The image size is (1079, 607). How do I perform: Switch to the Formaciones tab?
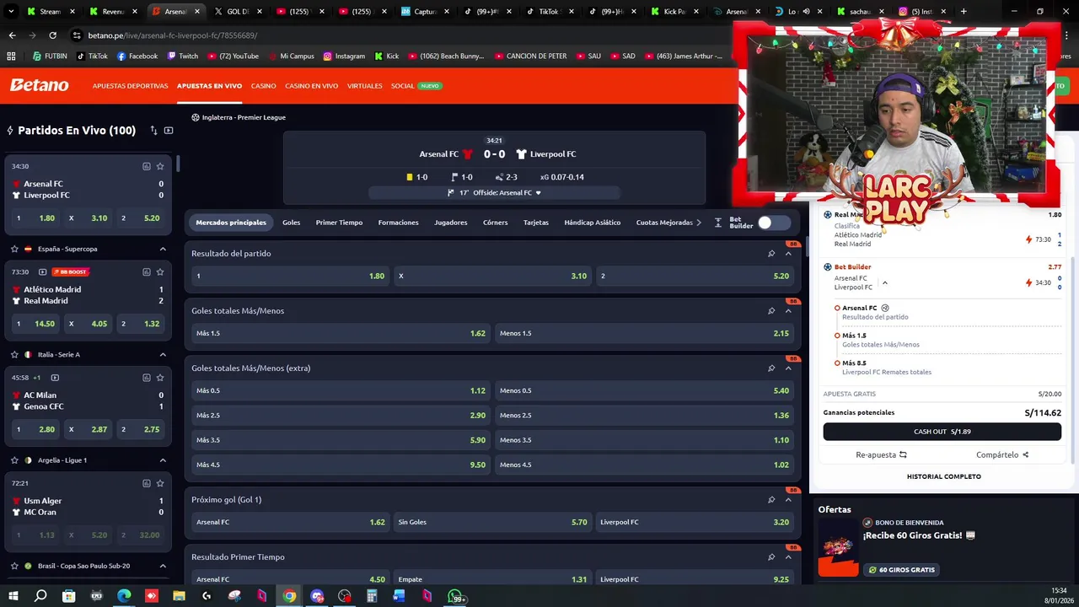pos(398,223)
